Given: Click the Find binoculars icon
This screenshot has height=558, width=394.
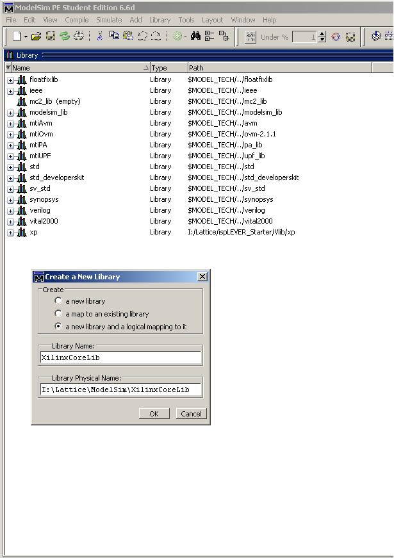Looking at the screenshot, I should point(195,36).
